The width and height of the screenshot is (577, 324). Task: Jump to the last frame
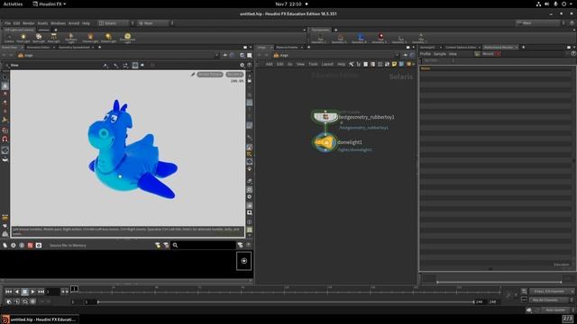(x=41, y=292)
